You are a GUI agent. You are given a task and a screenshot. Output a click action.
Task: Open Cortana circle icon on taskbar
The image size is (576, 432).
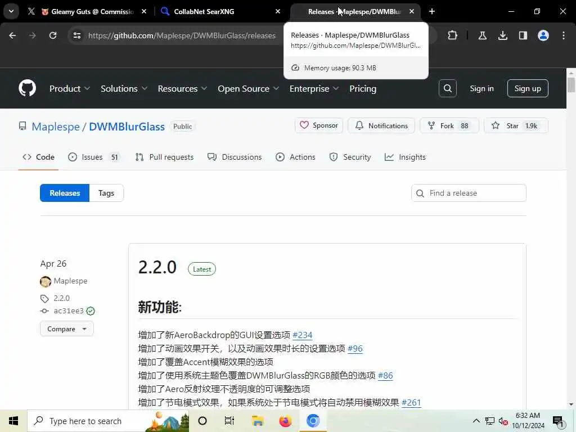[x=202, y=421]
